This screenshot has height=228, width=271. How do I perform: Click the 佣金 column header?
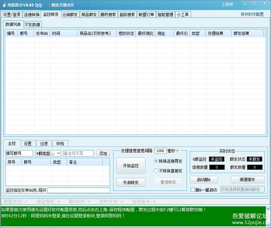164,33
